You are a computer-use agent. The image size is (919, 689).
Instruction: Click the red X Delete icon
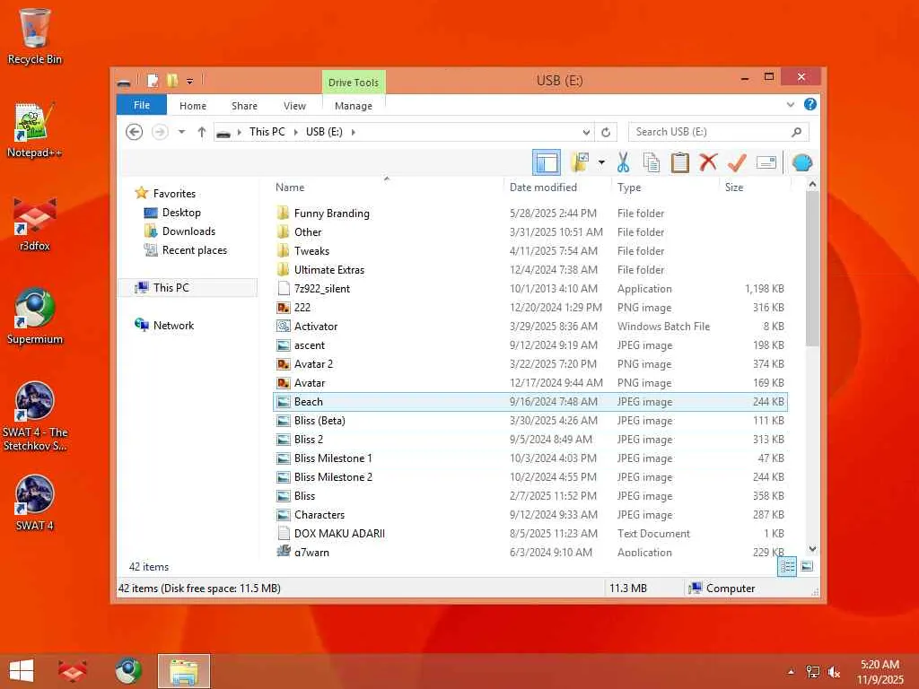pos(708,161)
